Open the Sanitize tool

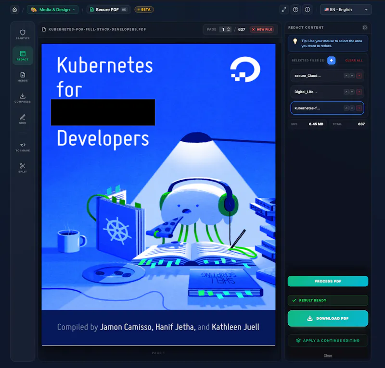(23, 35)
